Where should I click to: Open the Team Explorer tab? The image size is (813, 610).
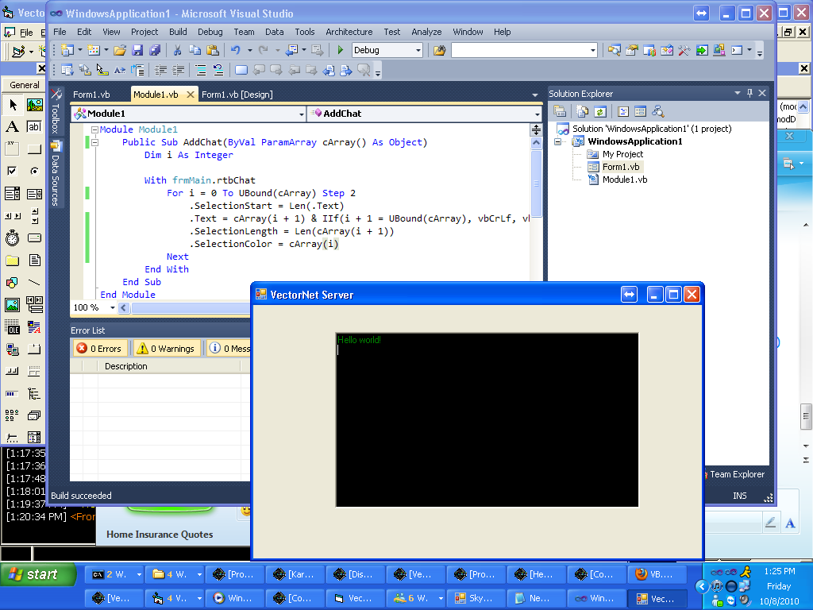[736, 474]
